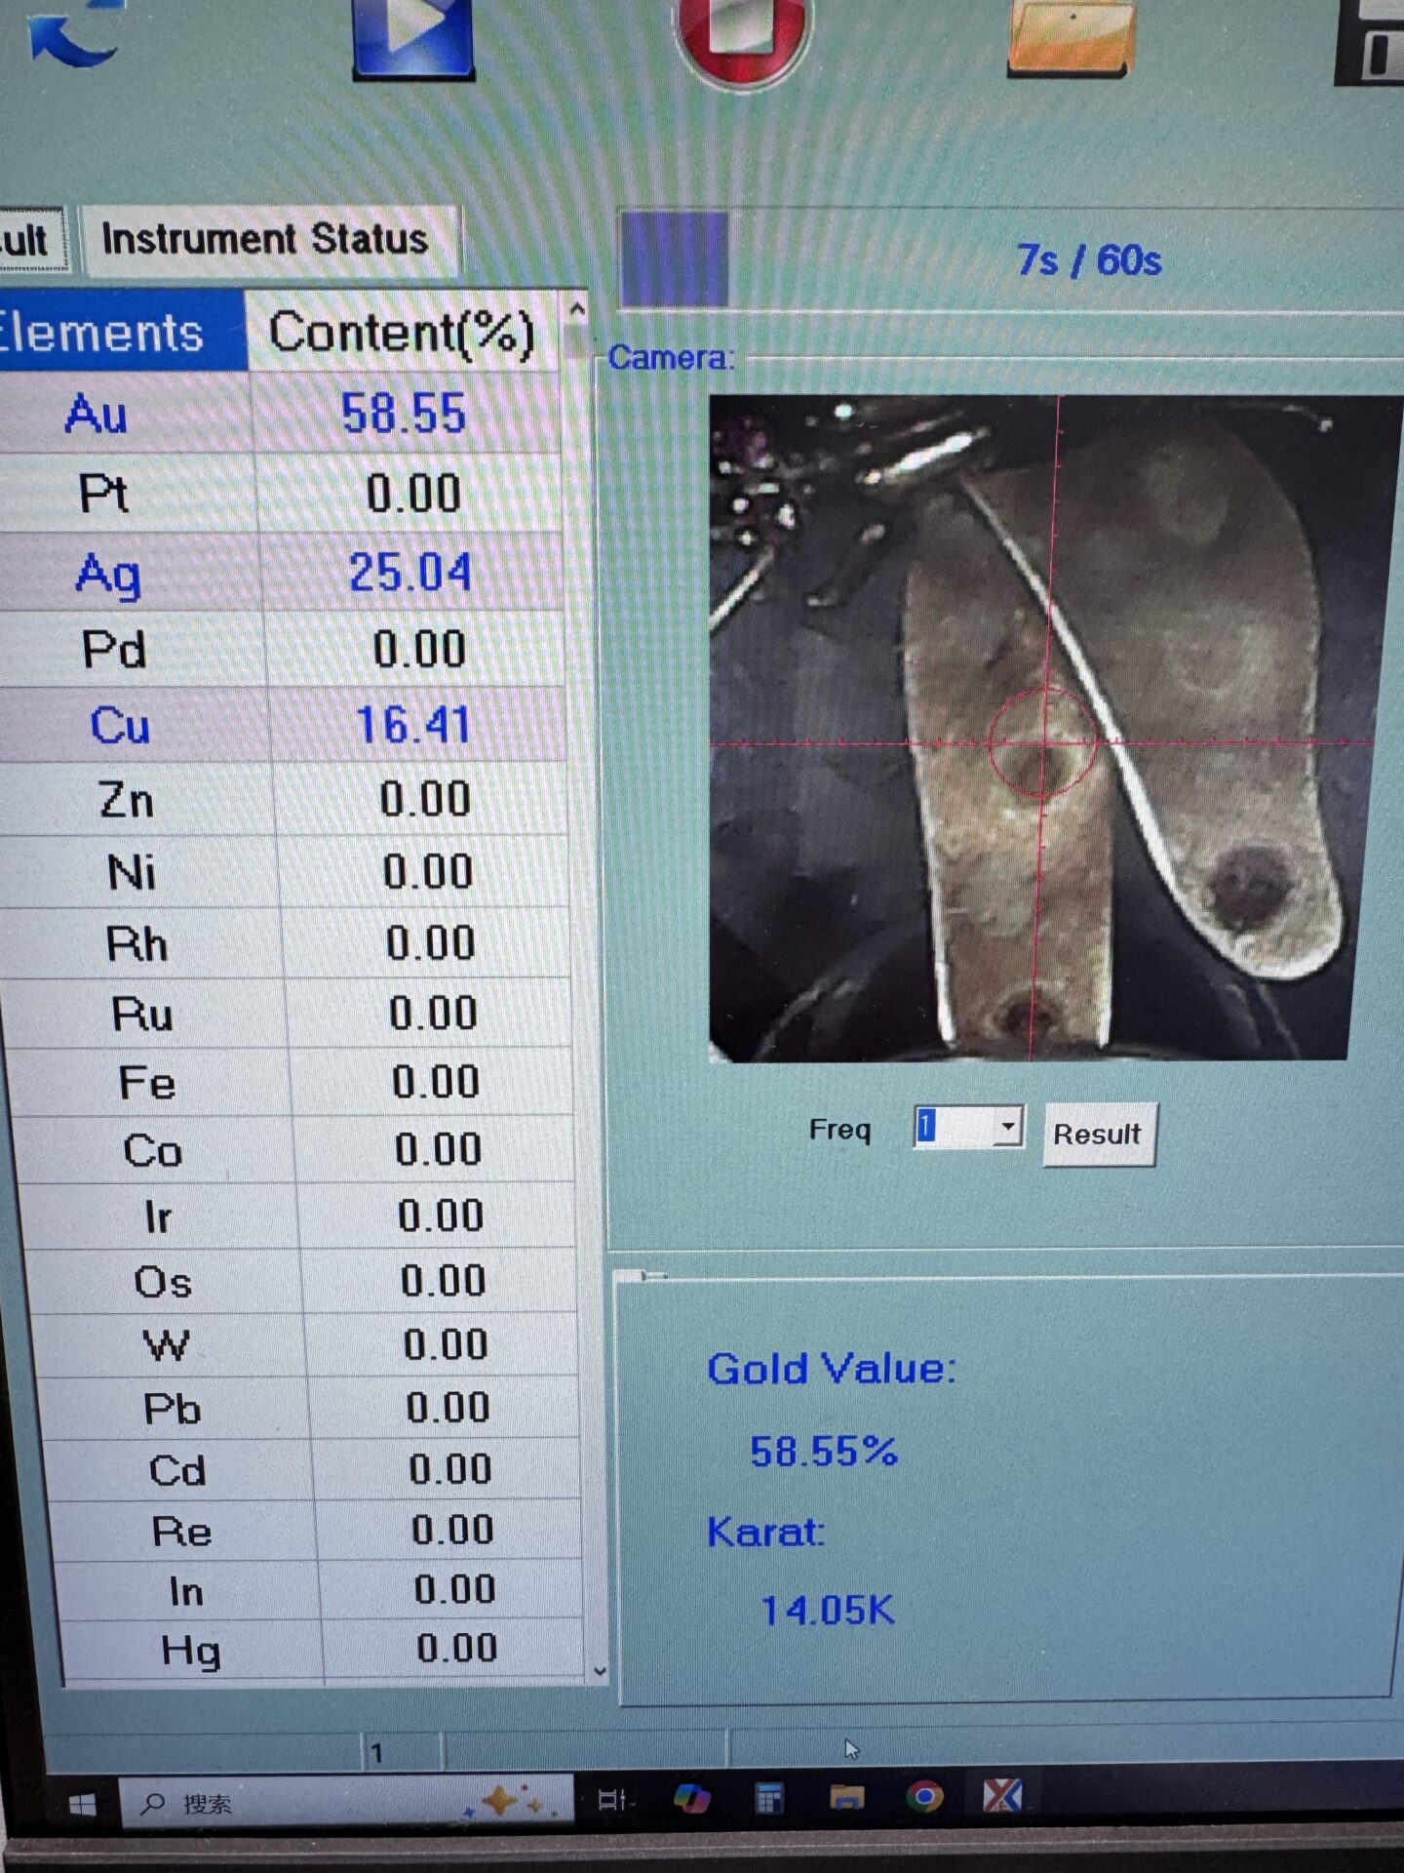Screen dimensions: 1404x1873
Task: Select the Ru element row
Action: (x=290, y=1014)
